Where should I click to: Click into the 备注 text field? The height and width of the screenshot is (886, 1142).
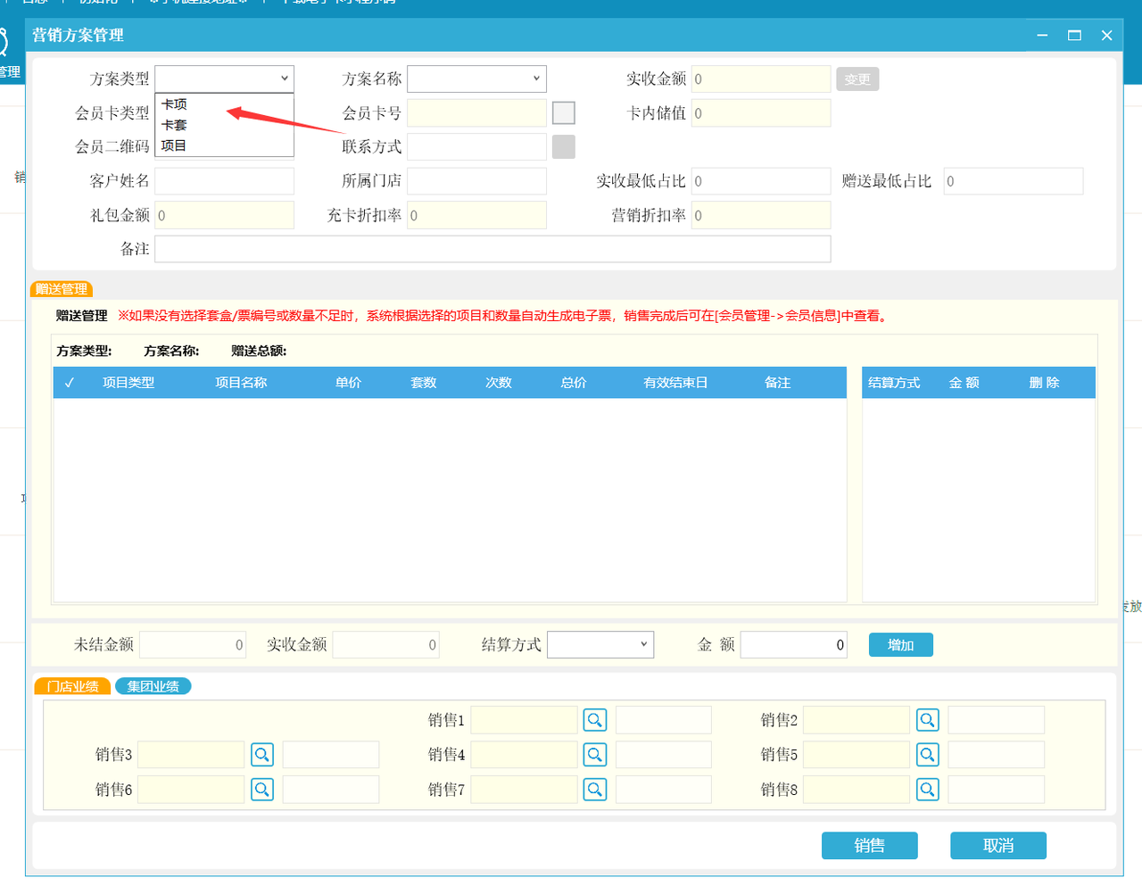(x=492, y=249)
